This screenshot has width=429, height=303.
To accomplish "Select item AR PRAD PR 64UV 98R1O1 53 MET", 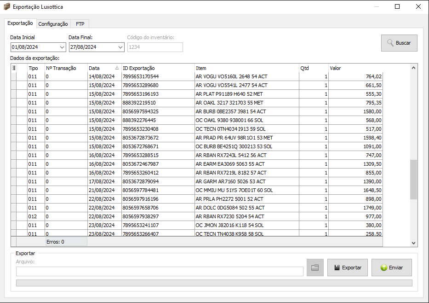I will pyautogui.click(x=246, y=138).
